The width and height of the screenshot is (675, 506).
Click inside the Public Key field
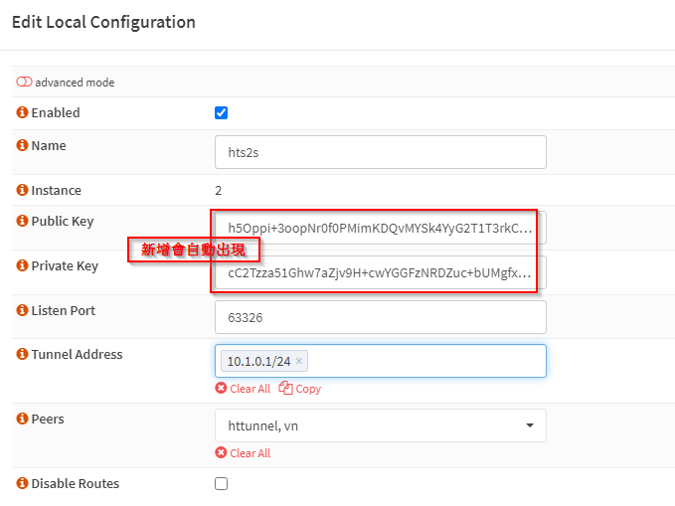[x=381, y=228]
